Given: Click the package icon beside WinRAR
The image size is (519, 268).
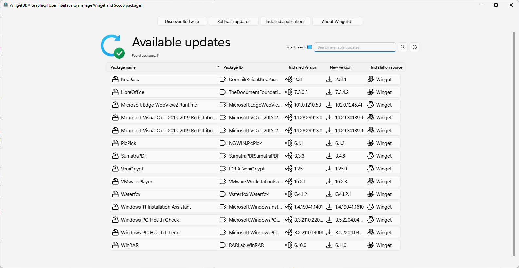Looking at the screenshot, I should tap(115, 245).
